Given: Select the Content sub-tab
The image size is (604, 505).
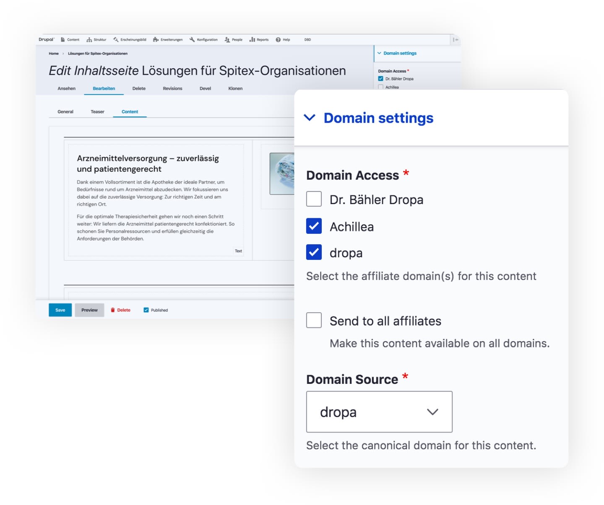Looking at the screenshot, I should tap(130, 112).
